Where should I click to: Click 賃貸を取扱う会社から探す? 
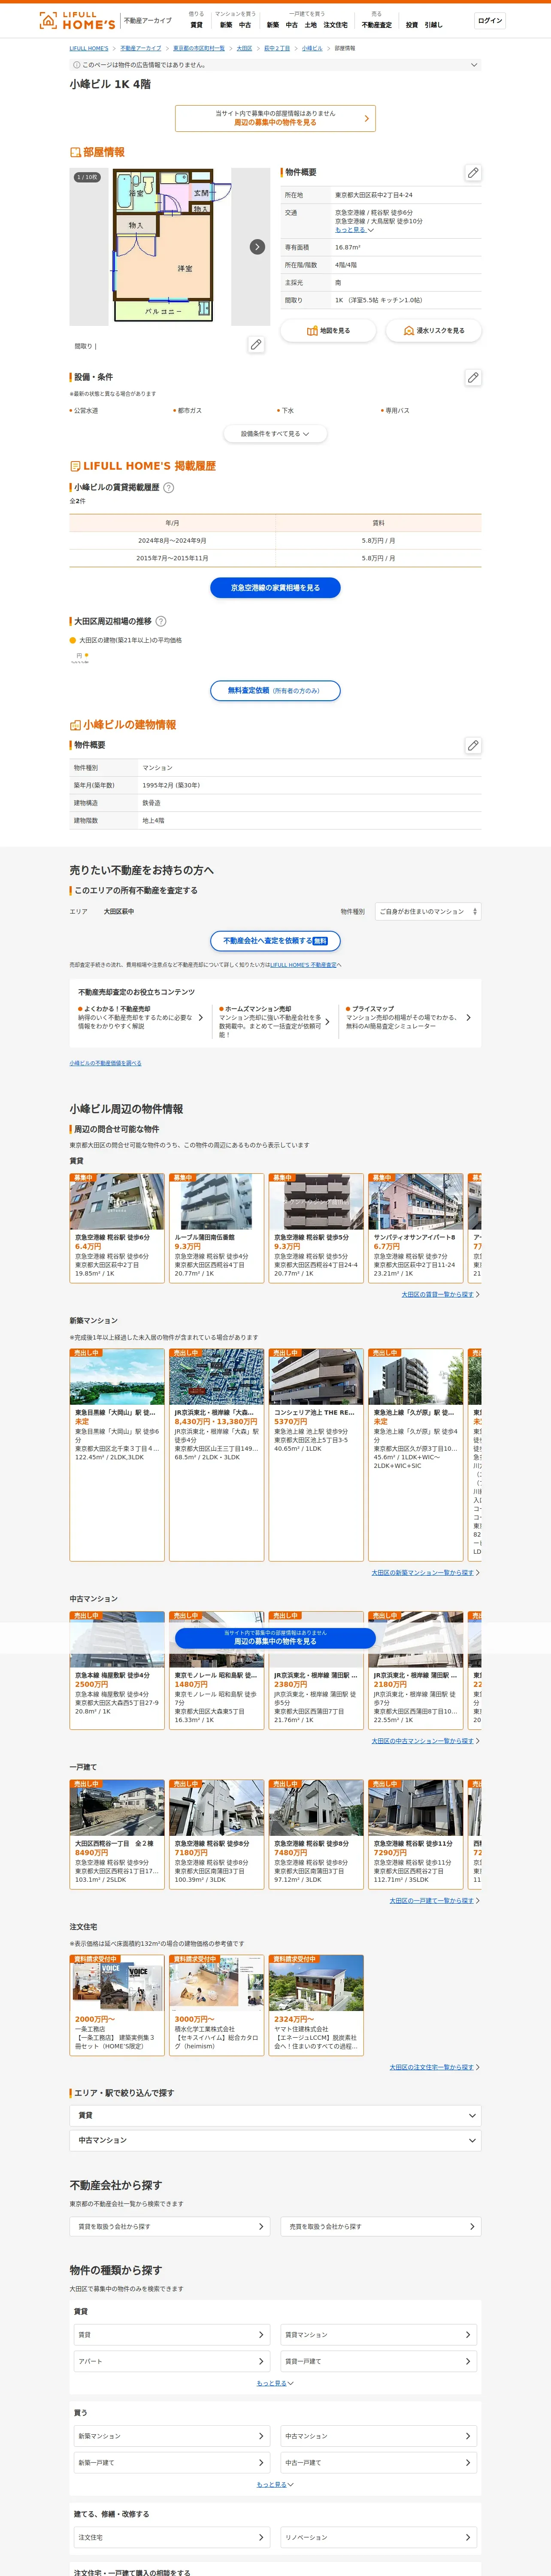pyautogui.click(x=169, y=2227)
